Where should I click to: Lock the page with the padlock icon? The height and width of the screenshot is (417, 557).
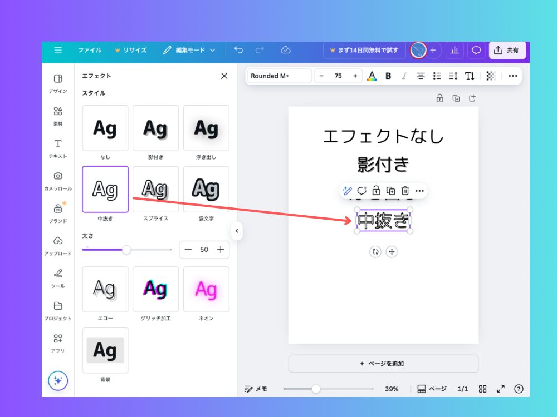point(440,98)
